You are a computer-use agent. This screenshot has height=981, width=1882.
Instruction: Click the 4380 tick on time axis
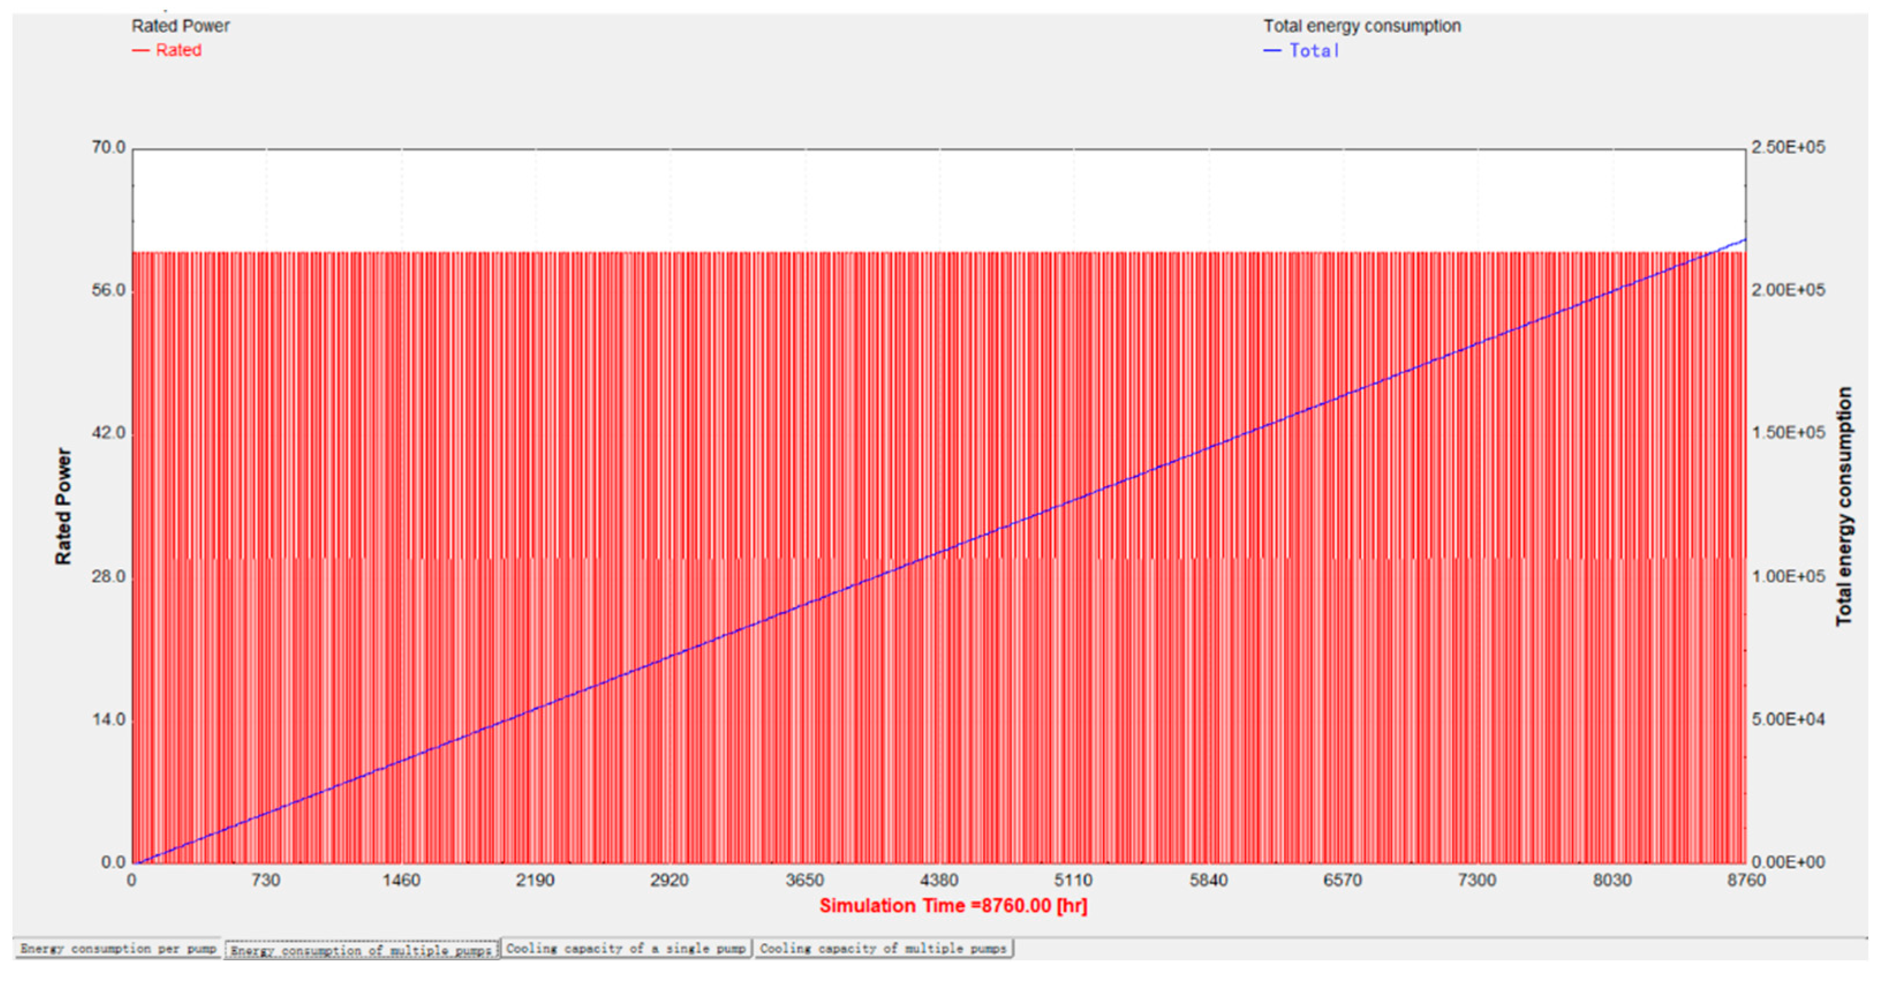(x=939, y=880)
